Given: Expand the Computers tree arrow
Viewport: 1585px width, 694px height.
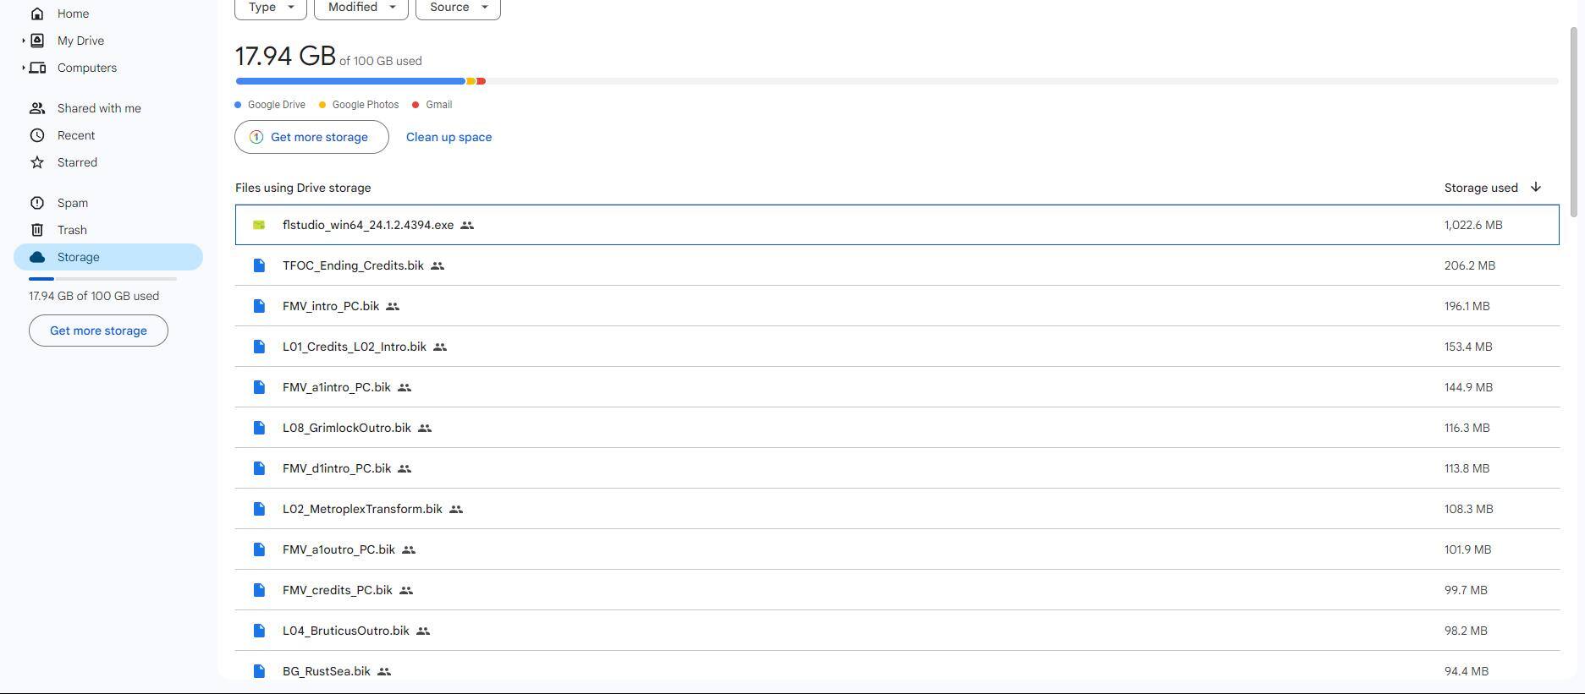Looking at the screenshot, I should click(23, 68).
